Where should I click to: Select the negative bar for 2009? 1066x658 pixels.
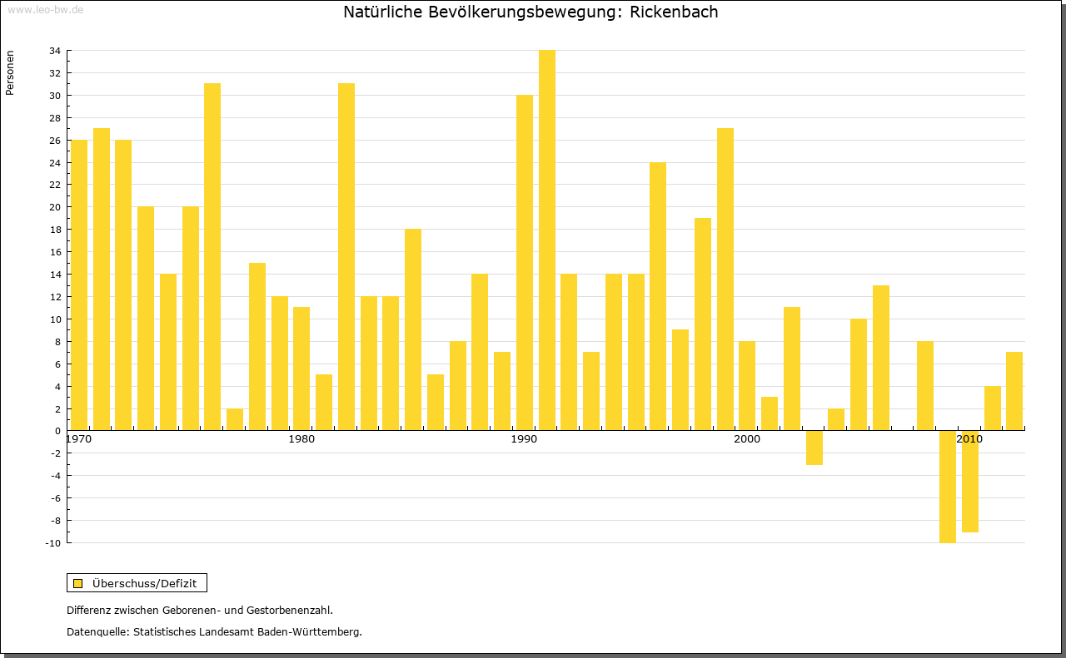coord(948,487)
